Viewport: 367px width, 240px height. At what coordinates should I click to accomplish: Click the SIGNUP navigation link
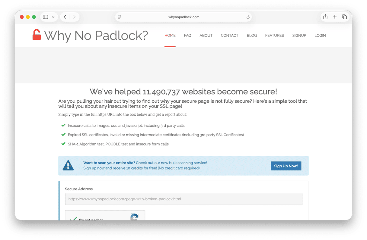299,36
